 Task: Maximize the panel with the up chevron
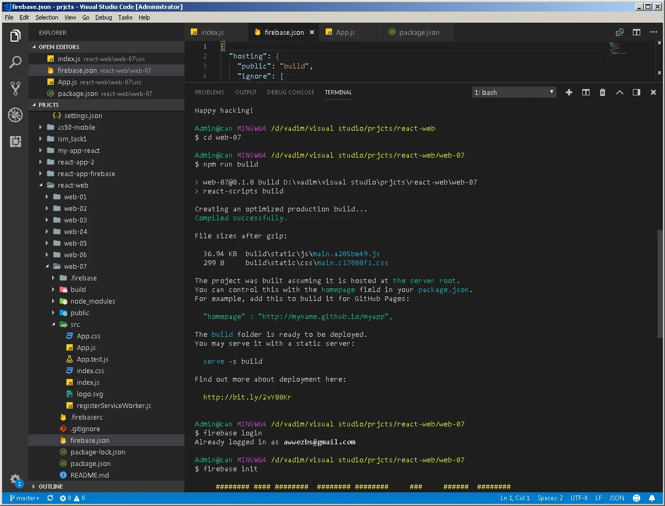point(620,92)
